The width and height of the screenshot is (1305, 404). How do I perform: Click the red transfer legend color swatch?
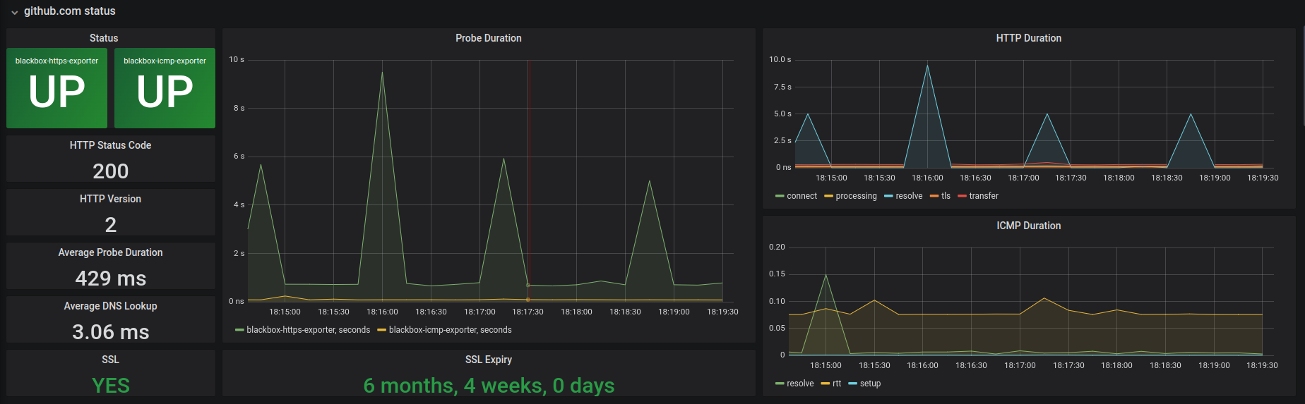click(962, 196)
